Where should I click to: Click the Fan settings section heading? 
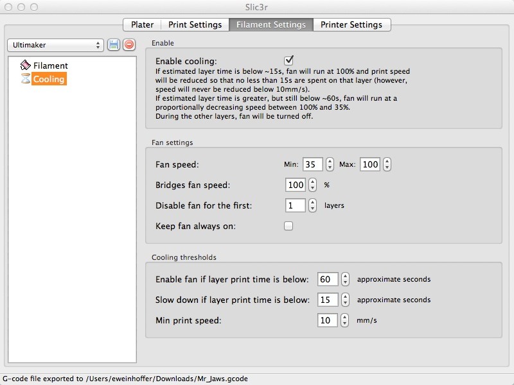(x=172, y=142)
